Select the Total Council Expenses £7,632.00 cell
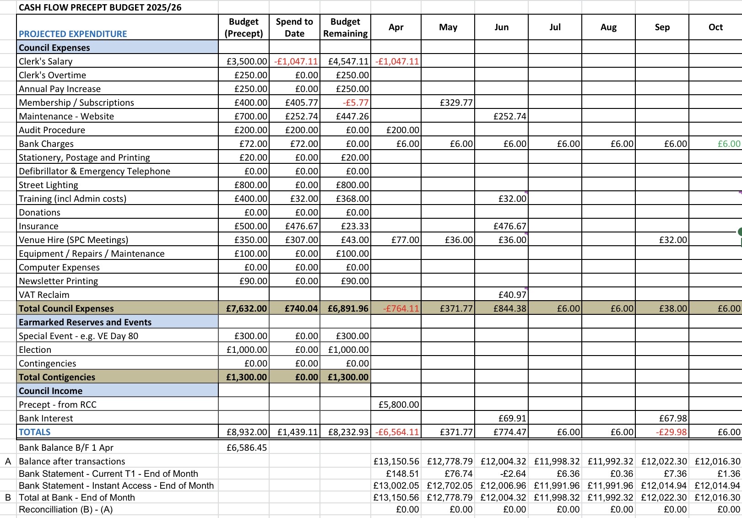 (244, 308)
